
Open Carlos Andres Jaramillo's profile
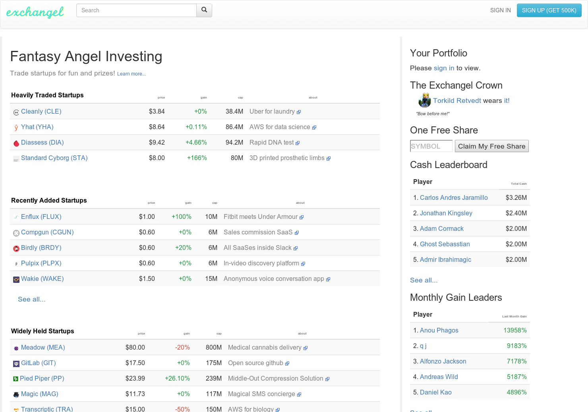tap(454, 198)
